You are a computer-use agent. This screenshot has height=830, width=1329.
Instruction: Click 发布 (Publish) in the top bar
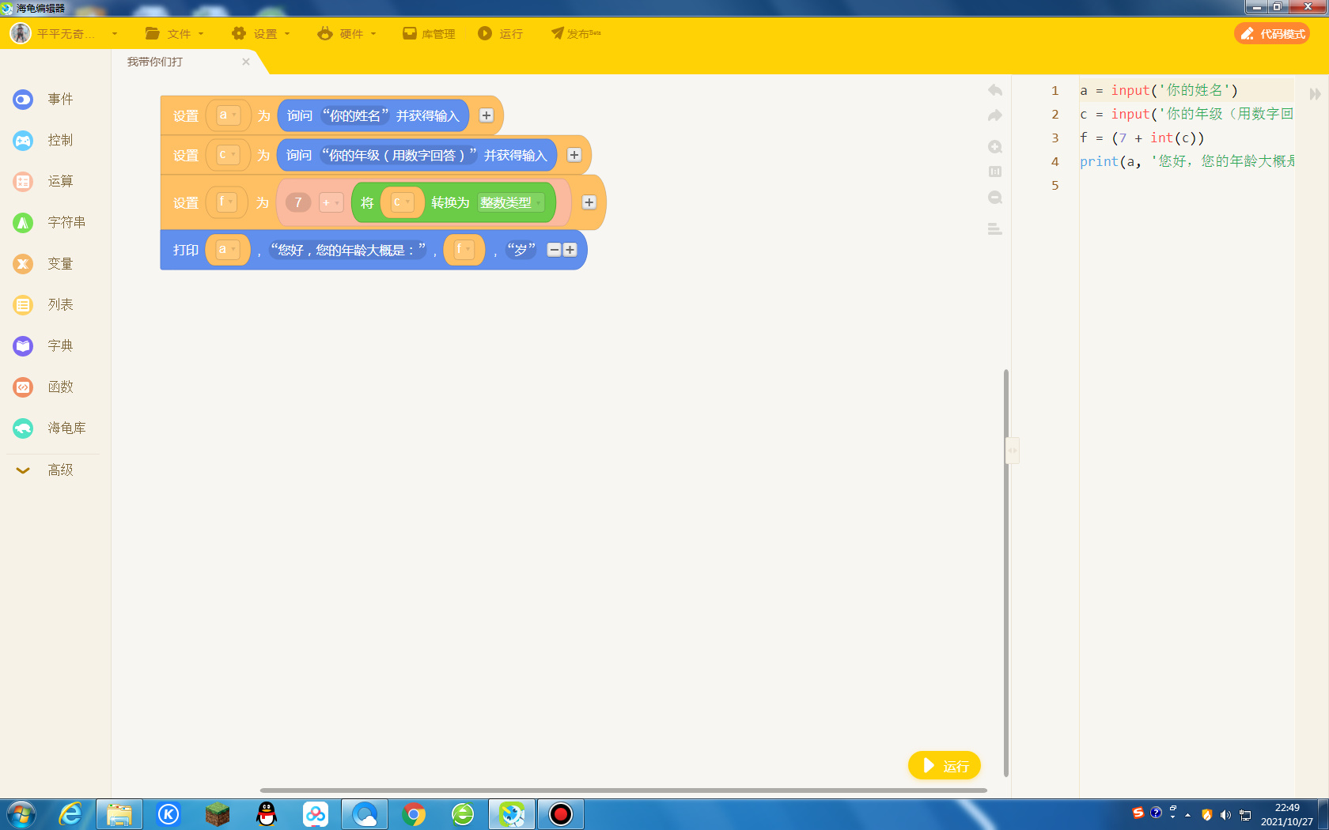pos(576,34)
